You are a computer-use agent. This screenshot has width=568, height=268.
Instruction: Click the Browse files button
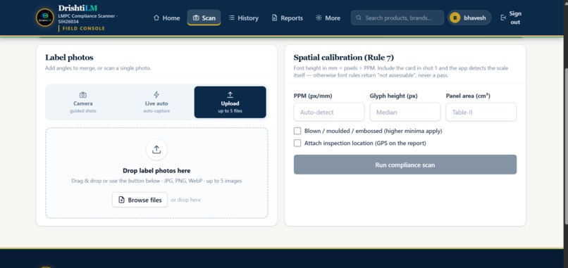pos(140,200)
